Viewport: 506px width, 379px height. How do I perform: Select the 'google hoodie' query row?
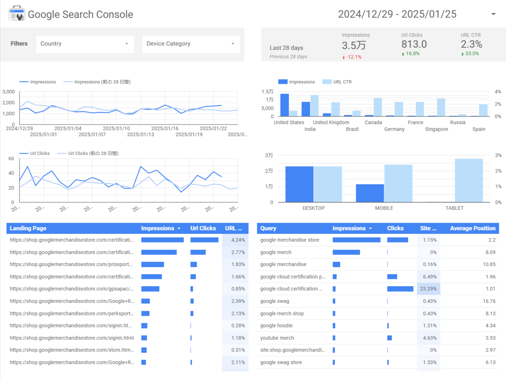point(378,326)
